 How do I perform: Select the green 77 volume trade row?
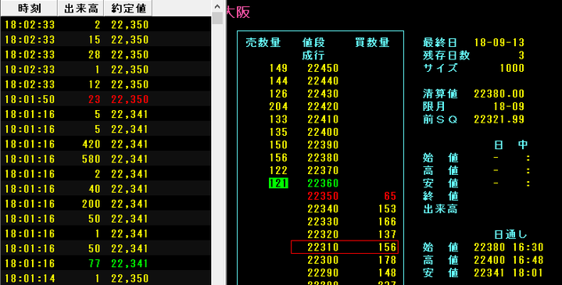pyautogui.click(x=106, y=263)
